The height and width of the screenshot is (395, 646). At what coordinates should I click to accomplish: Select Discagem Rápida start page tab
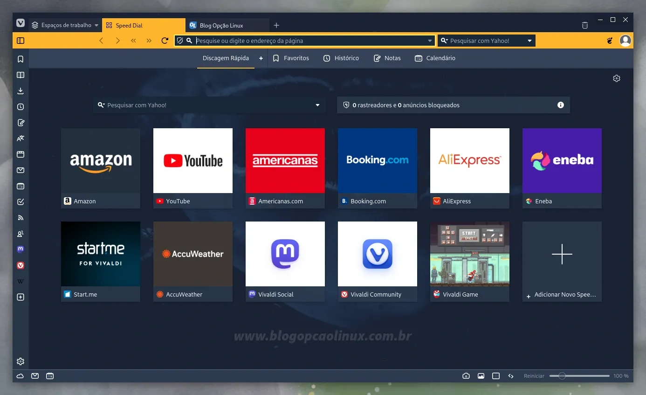[x=226, y=58]
